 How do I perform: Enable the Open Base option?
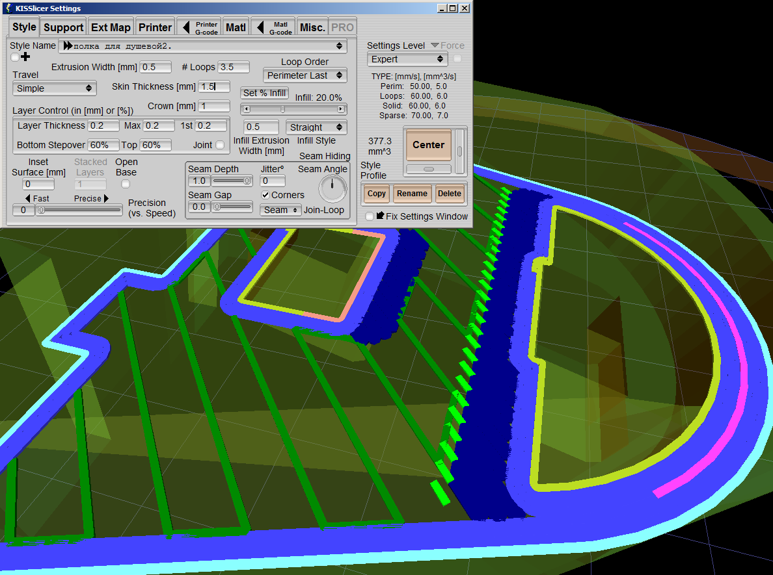click(x=126, y=185)
